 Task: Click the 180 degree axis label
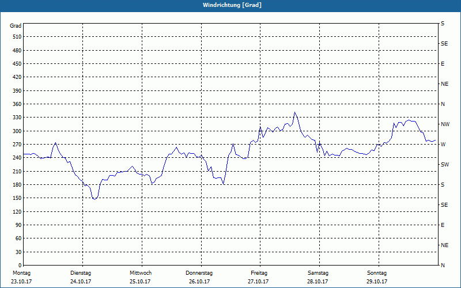(17, 185)
